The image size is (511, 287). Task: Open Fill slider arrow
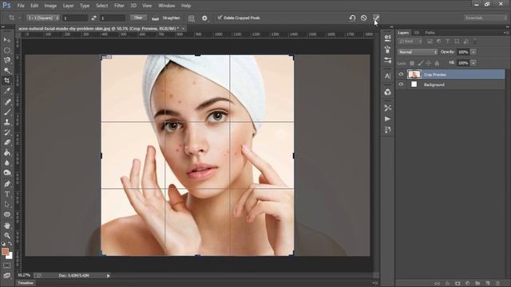click(x=473, y=63)
